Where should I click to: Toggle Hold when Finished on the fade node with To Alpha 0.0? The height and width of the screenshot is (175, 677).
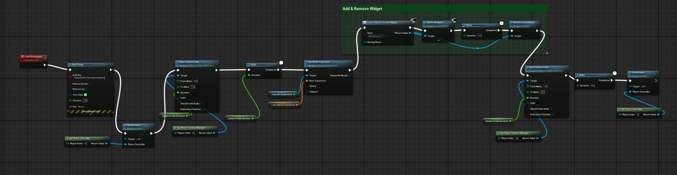553,114
